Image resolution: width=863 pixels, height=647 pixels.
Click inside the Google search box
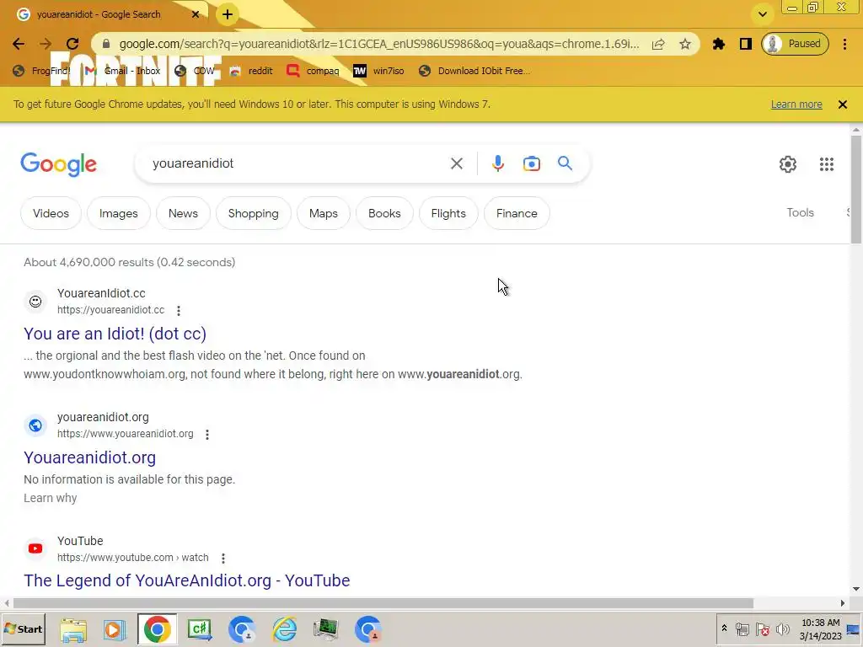click(297, 163)
